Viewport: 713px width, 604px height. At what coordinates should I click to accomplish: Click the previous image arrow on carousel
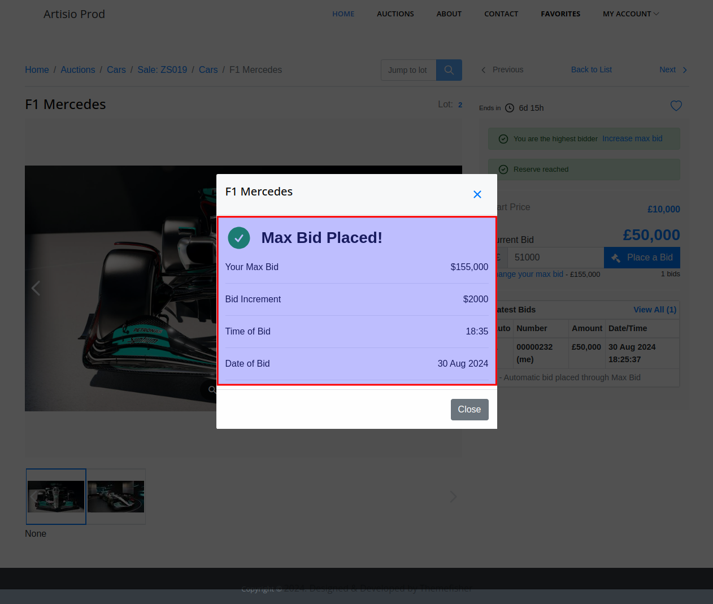36,288
